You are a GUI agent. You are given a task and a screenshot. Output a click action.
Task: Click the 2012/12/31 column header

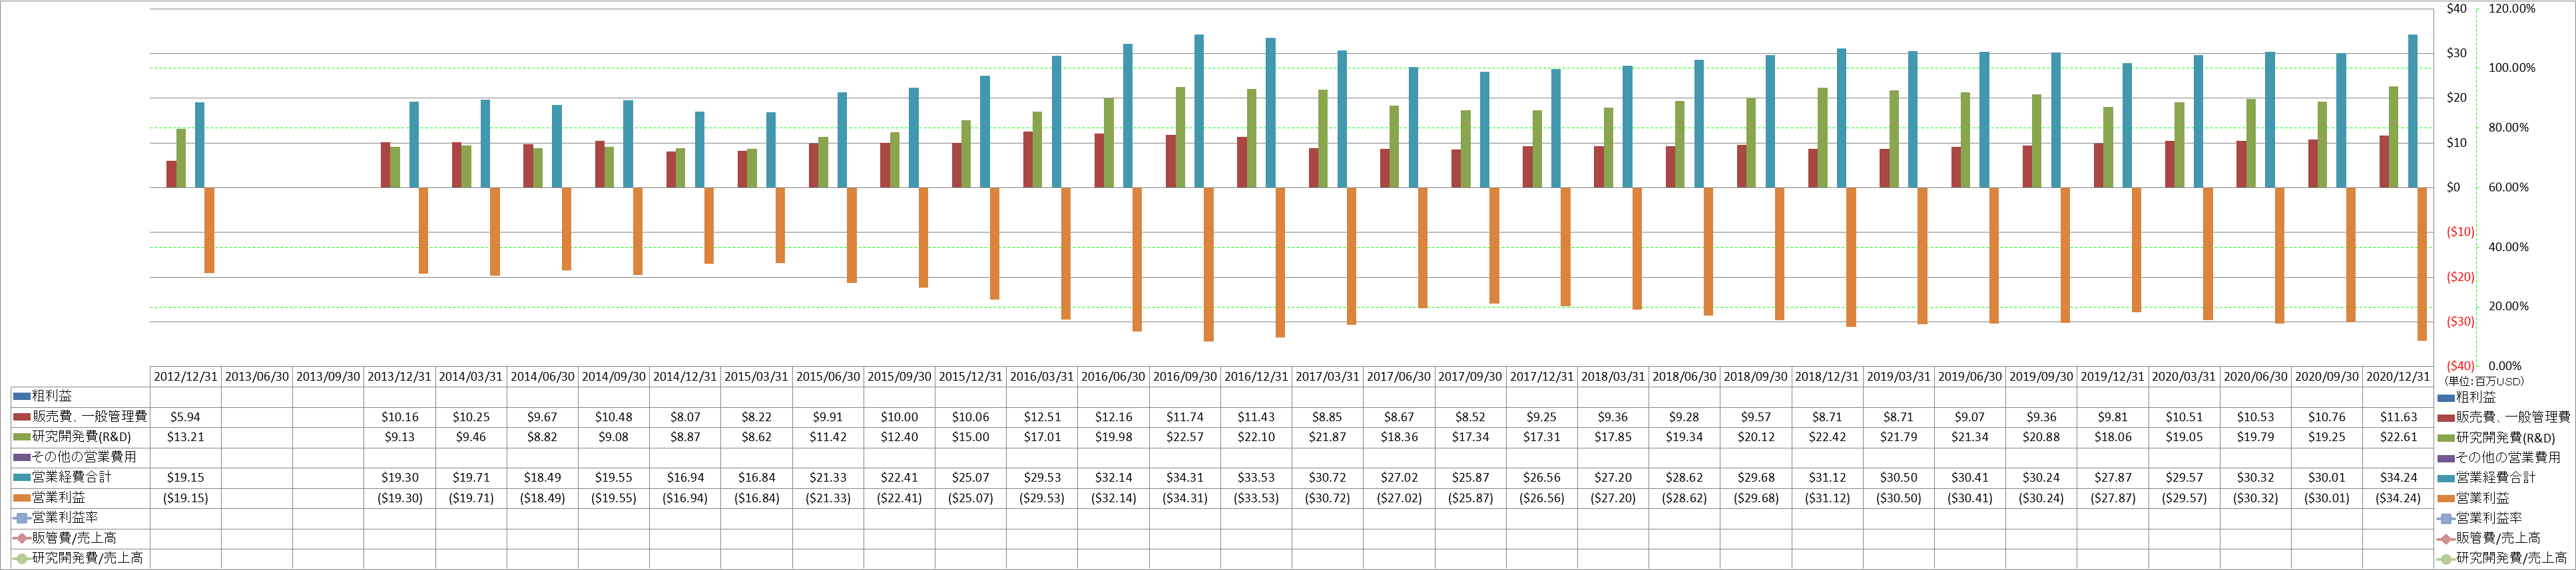coord(186,377)
